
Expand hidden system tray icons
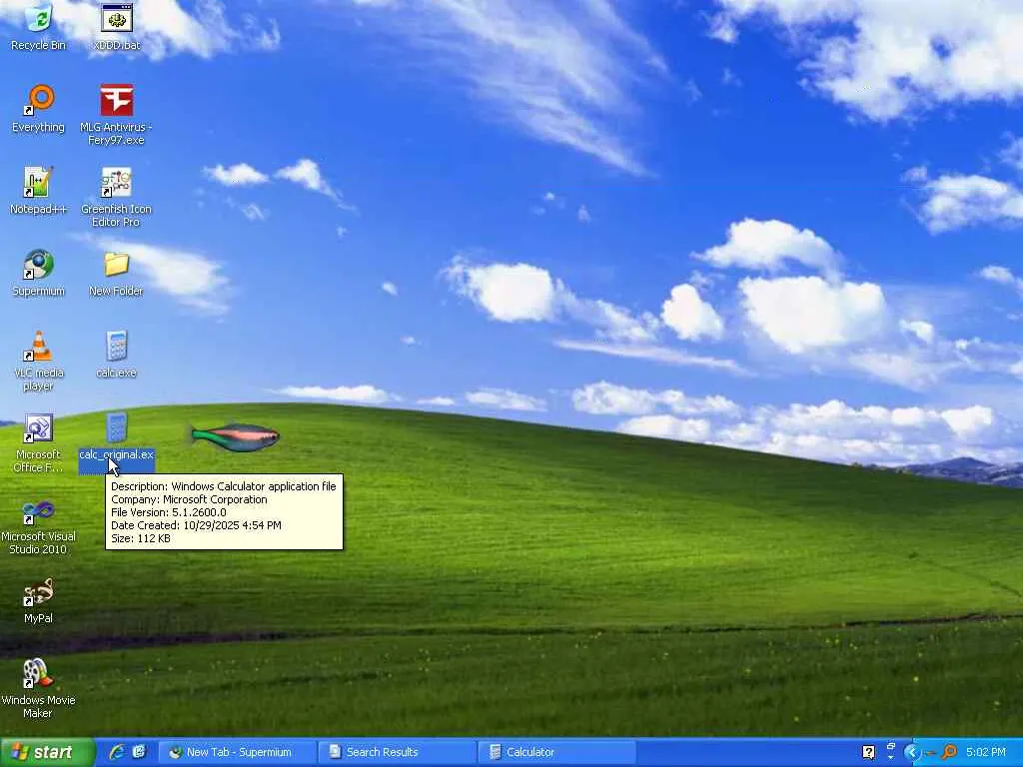tap(912, 752)
